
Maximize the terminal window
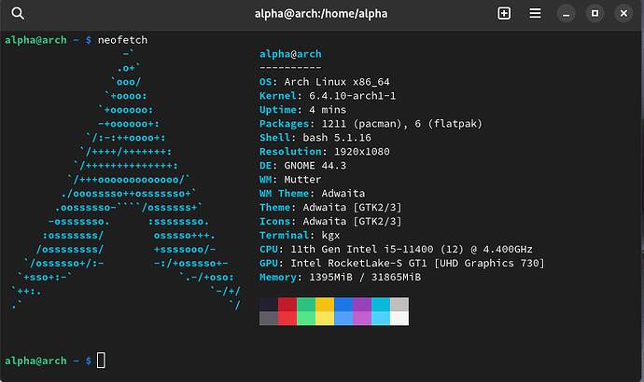click(595, 14)
